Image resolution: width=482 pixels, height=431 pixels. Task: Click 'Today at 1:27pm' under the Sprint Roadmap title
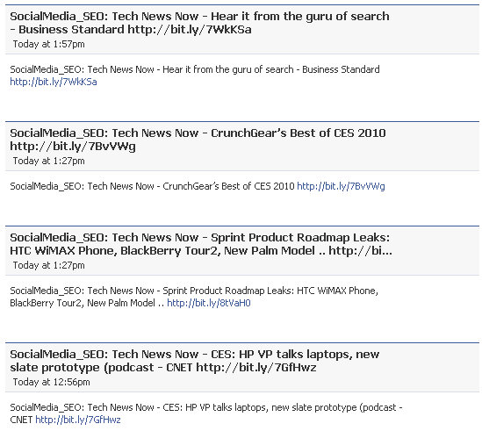48,266
